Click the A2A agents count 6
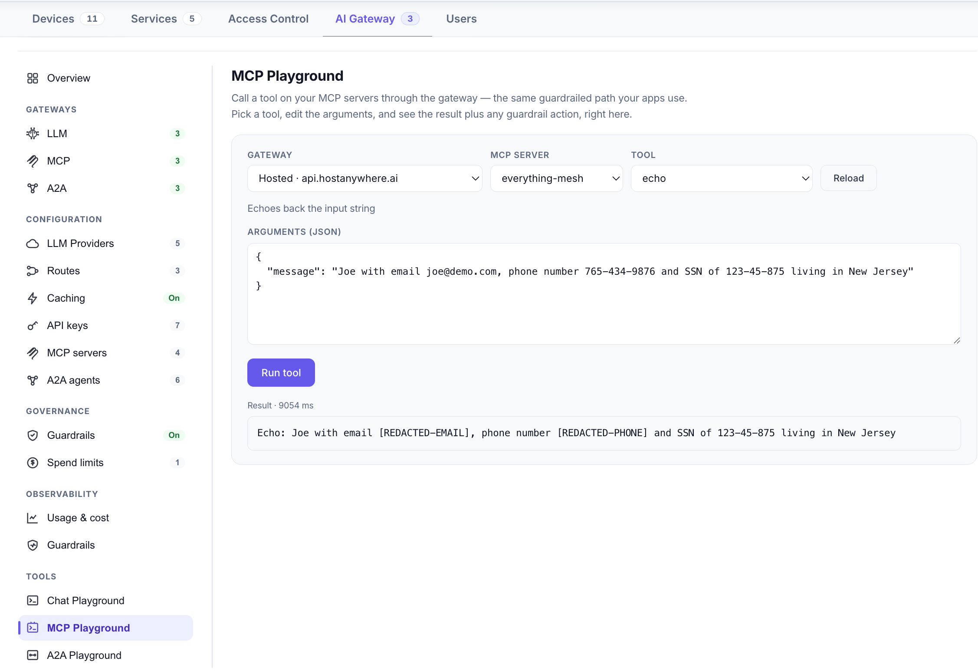Image resolution: width=978 pixels, height=671 pixels. tap(177, 380)
